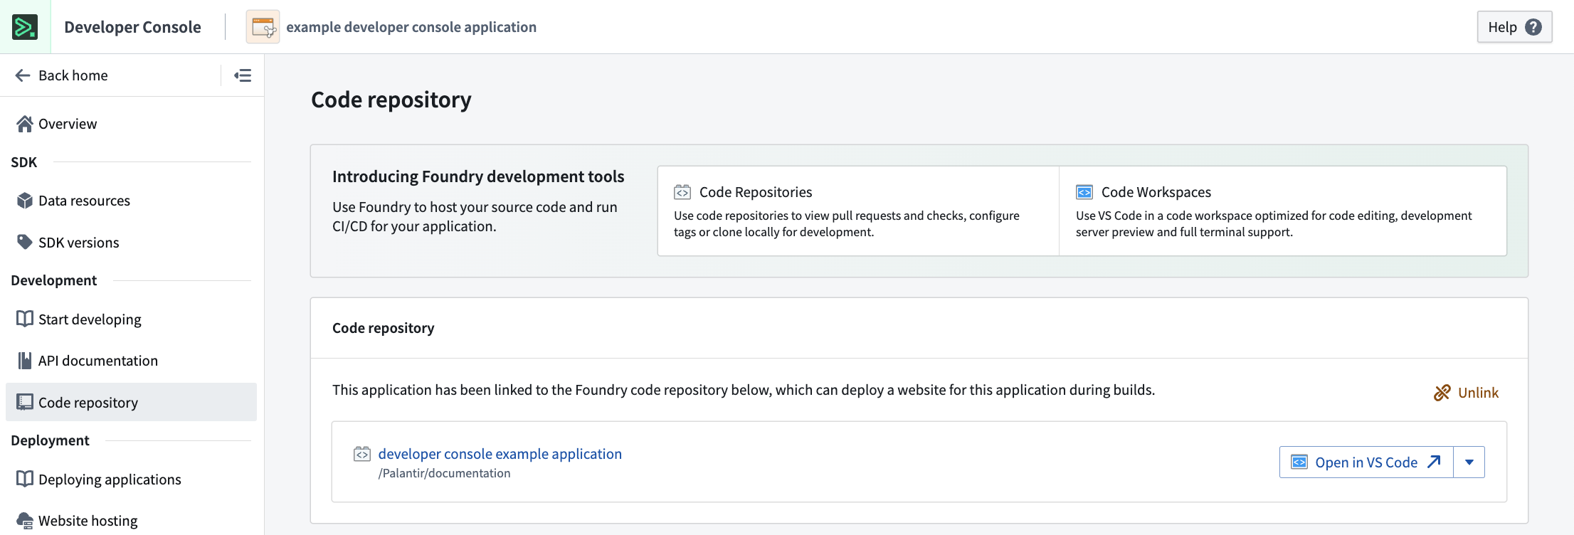Click the Development section label in the sidebar
This screenshot has width=1574, height=535.
click(53, 280)
